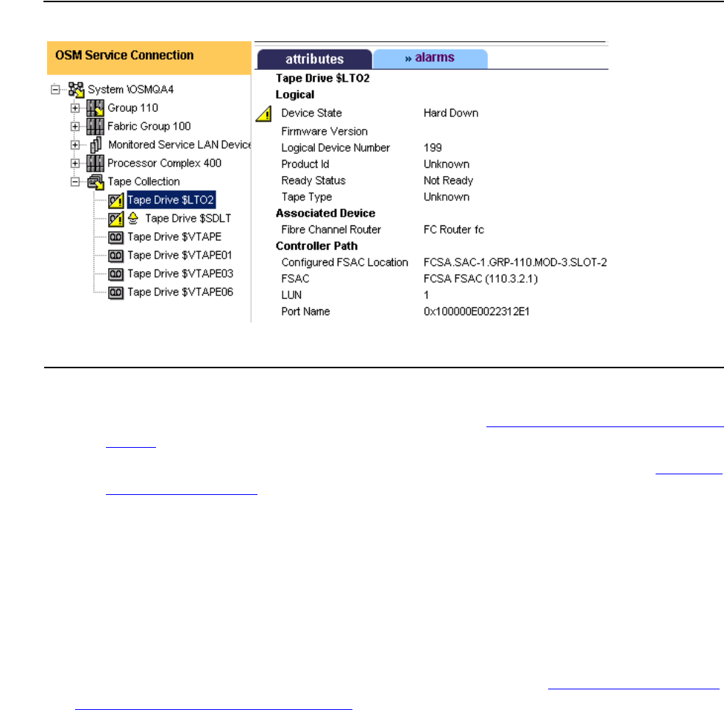Click the Firmware Version attribute label
724x710 pixels.
click(x=324, y=132)
